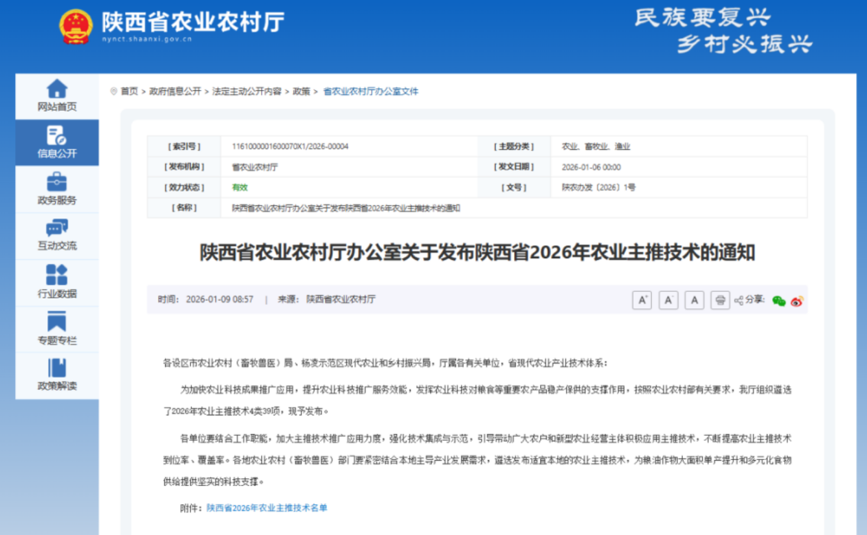Select the 信息公开 sidebar tab
The image size is (867, 535).
(57, 142)
